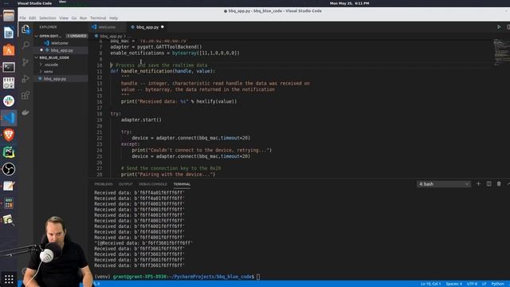
Task: Open the Go menu
Action: tap(74, 18)
